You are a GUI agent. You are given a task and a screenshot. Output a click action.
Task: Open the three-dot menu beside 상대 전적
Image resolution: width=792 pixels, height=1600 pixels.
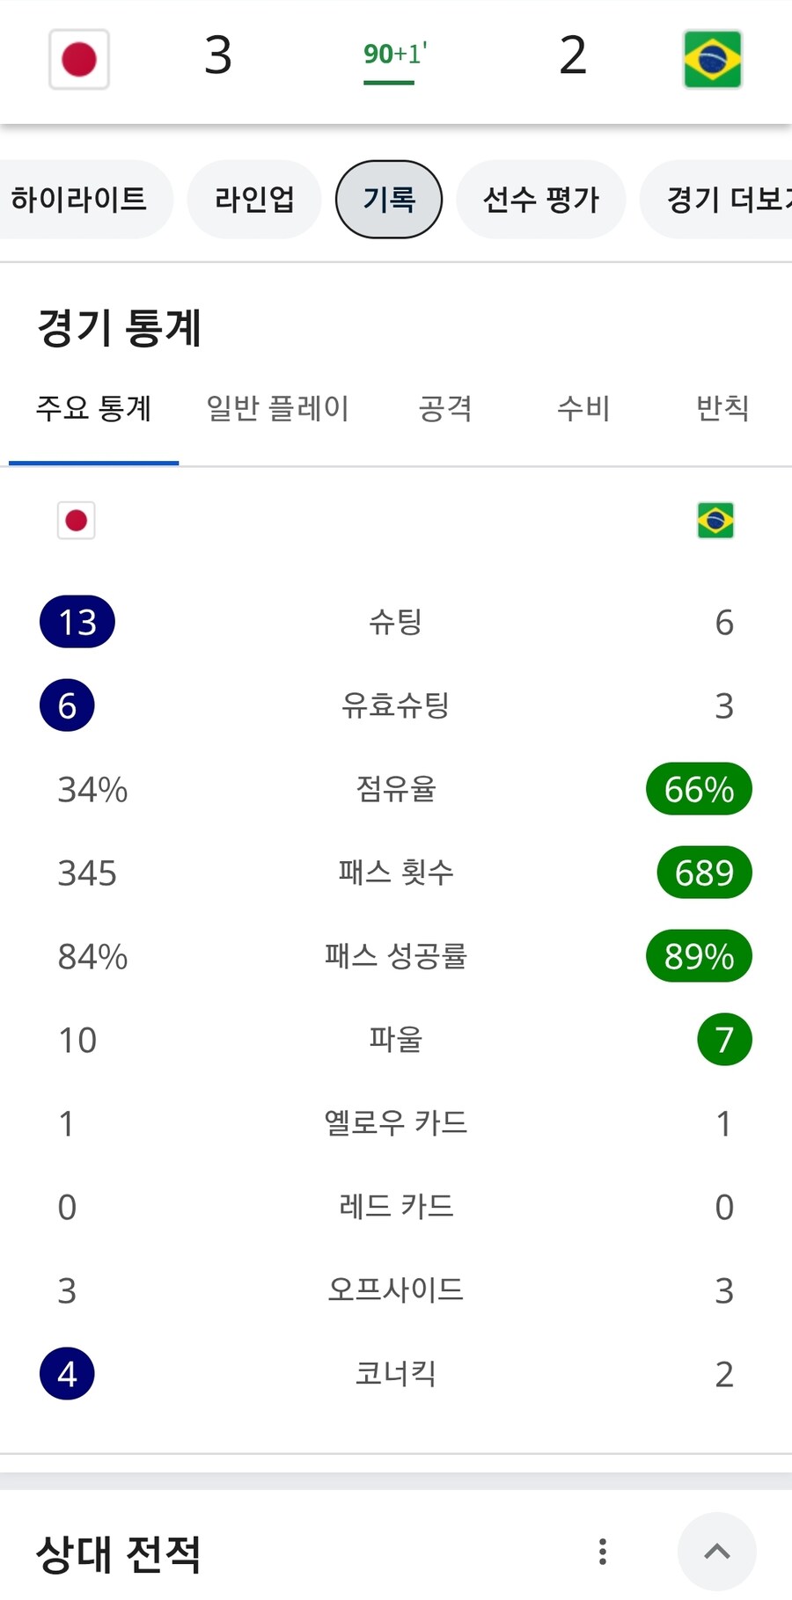[603, 1552]
